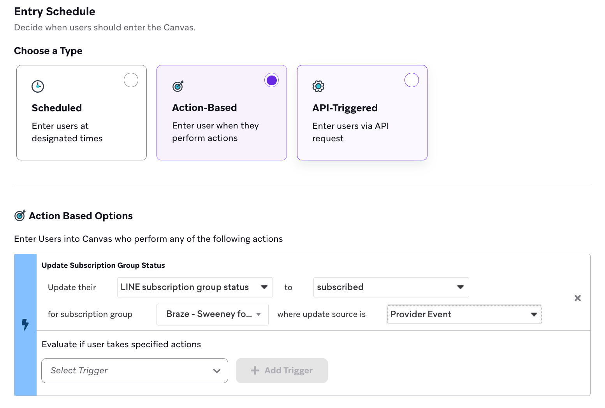Viewport: 605px width, 408px height.
Task: Open the subscribed status dropdown
Action: coord(390,287)
